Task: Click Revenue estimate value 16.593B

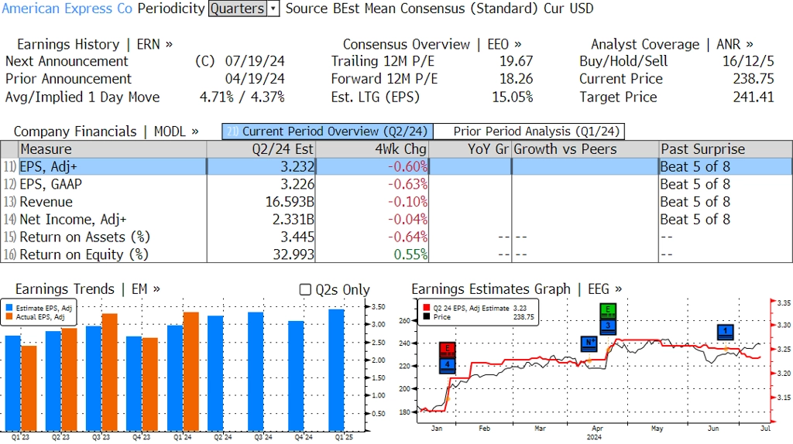Action: tap(290, 202)
